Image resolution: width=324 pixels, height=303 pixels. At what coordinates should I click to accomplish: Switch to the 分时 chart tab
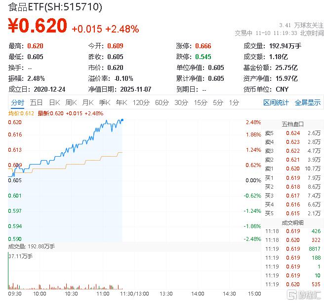pyautogui.click(x=17, y=102)
